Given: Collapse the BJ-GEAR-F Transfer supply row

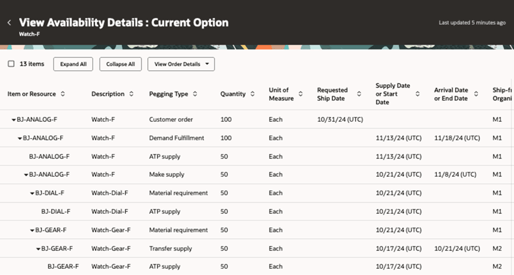Looking at the screenshot, I should coord(38,248).
